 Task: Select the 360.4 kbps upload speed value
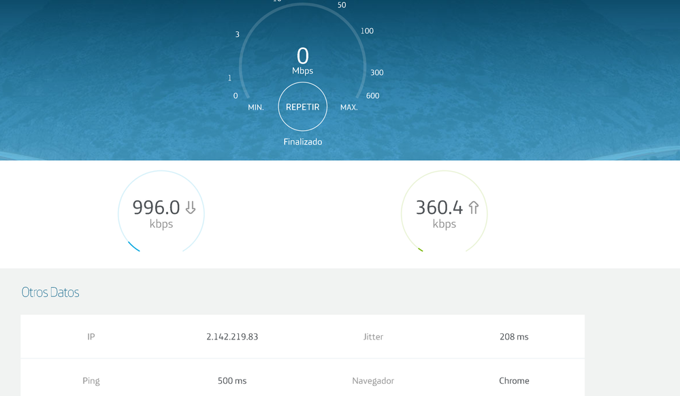[x=439, y=208]
